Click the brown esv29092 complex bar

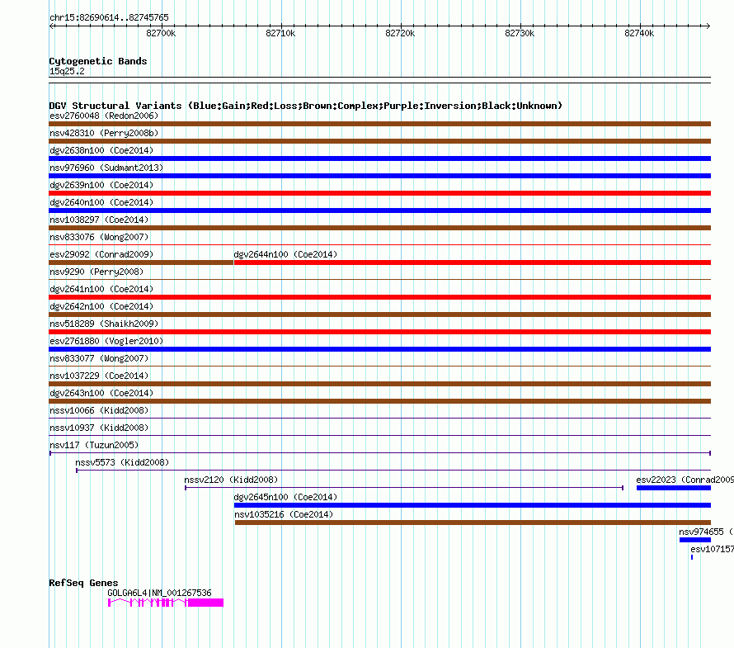[x=141, y=263]
